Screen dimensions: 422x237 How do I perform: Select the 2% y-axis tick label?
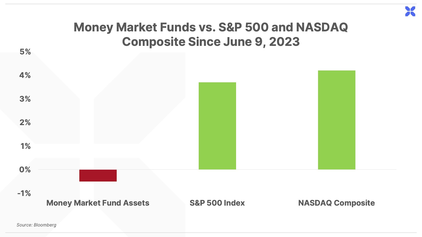pos(25,122)
